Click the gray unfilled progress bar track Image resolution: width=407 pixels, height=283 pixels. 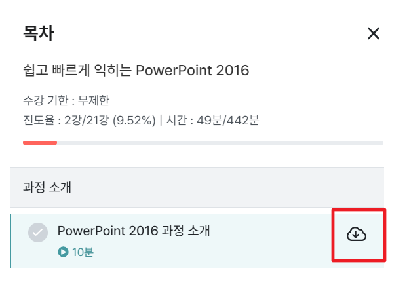[x=220, y=143]
